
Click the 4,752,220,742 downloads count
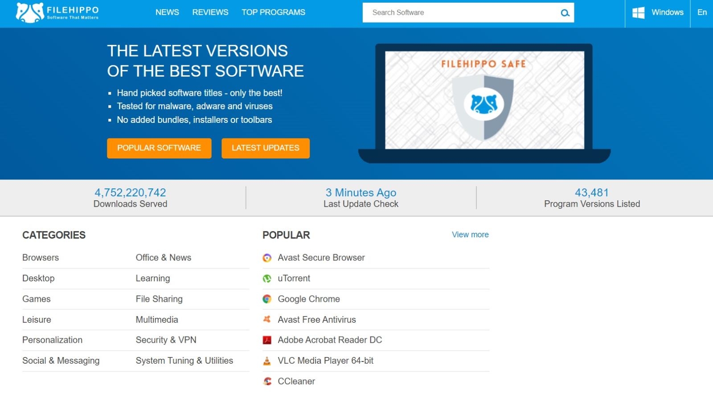[130, 192]
